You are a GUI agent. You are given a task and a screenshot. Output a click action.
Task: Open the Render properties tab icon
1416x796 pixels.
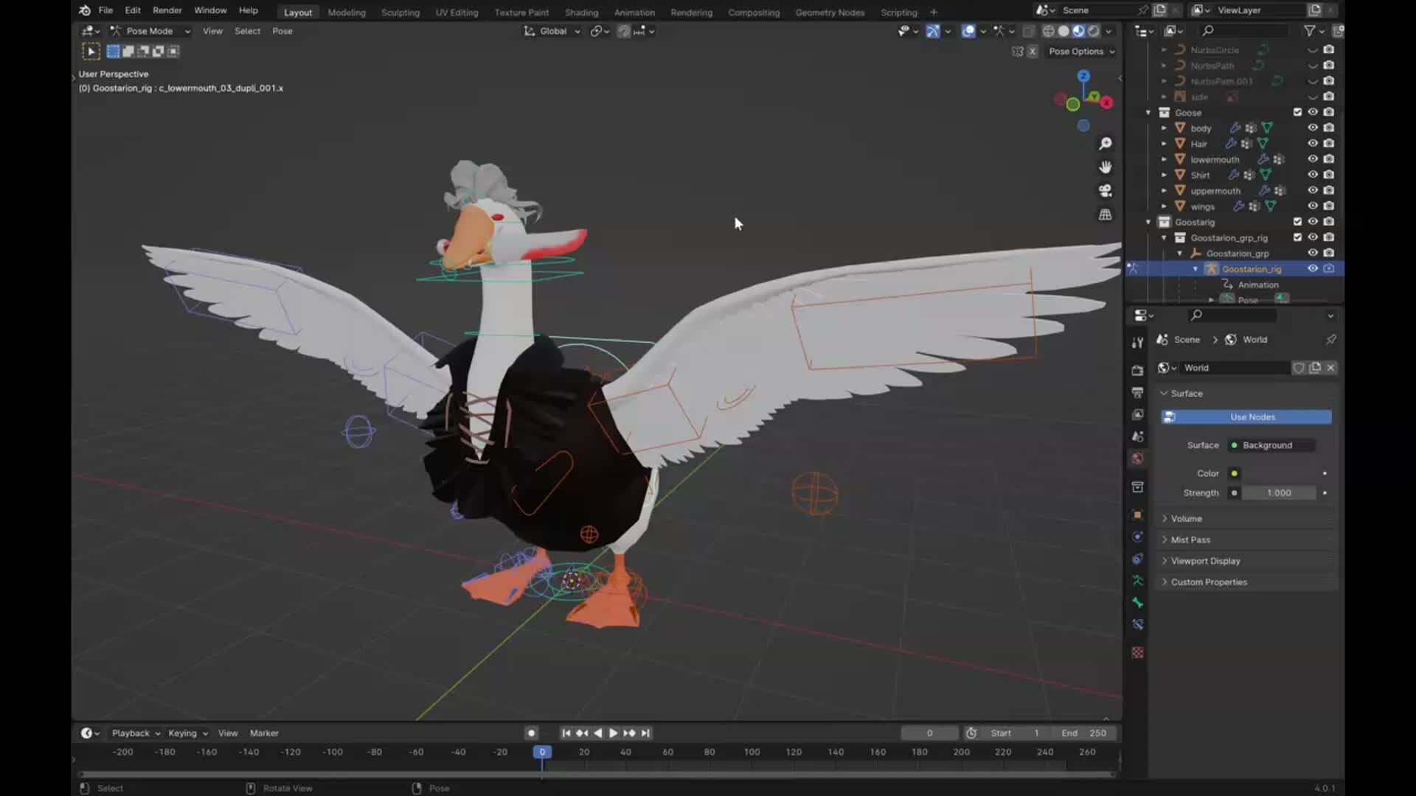pyautogui.click(x=1137, y=370)
